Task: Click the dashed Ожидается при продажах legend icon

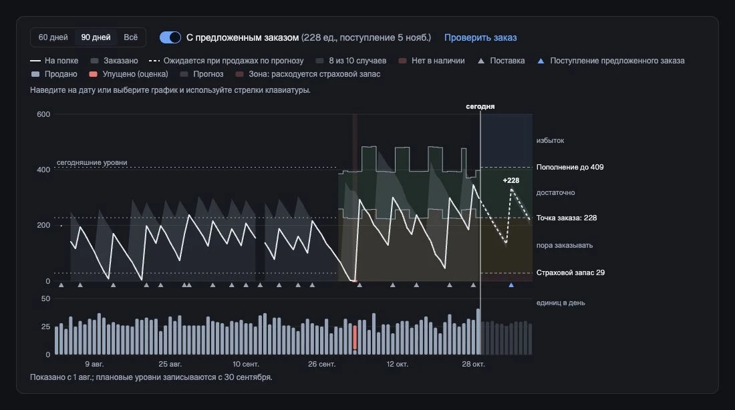Action: pyautogui.click(x=154, y=61)
